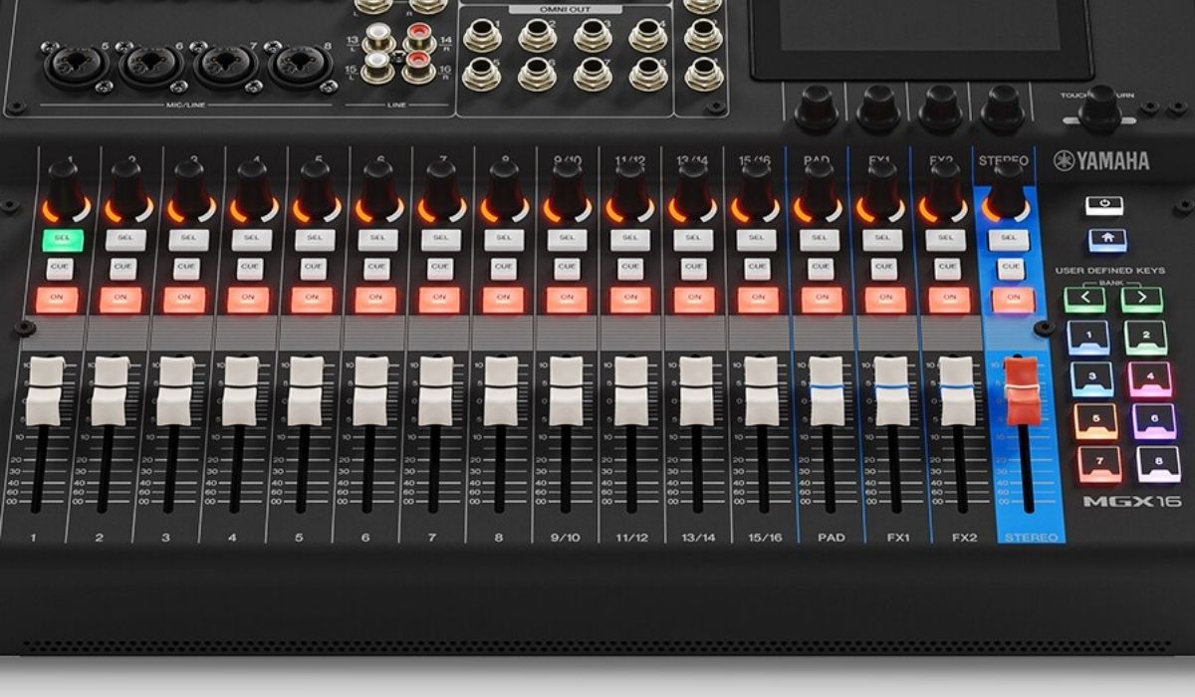1195x697 pixels.
Task: Click the mic/line combo jack 5
Action: (75, 68)
